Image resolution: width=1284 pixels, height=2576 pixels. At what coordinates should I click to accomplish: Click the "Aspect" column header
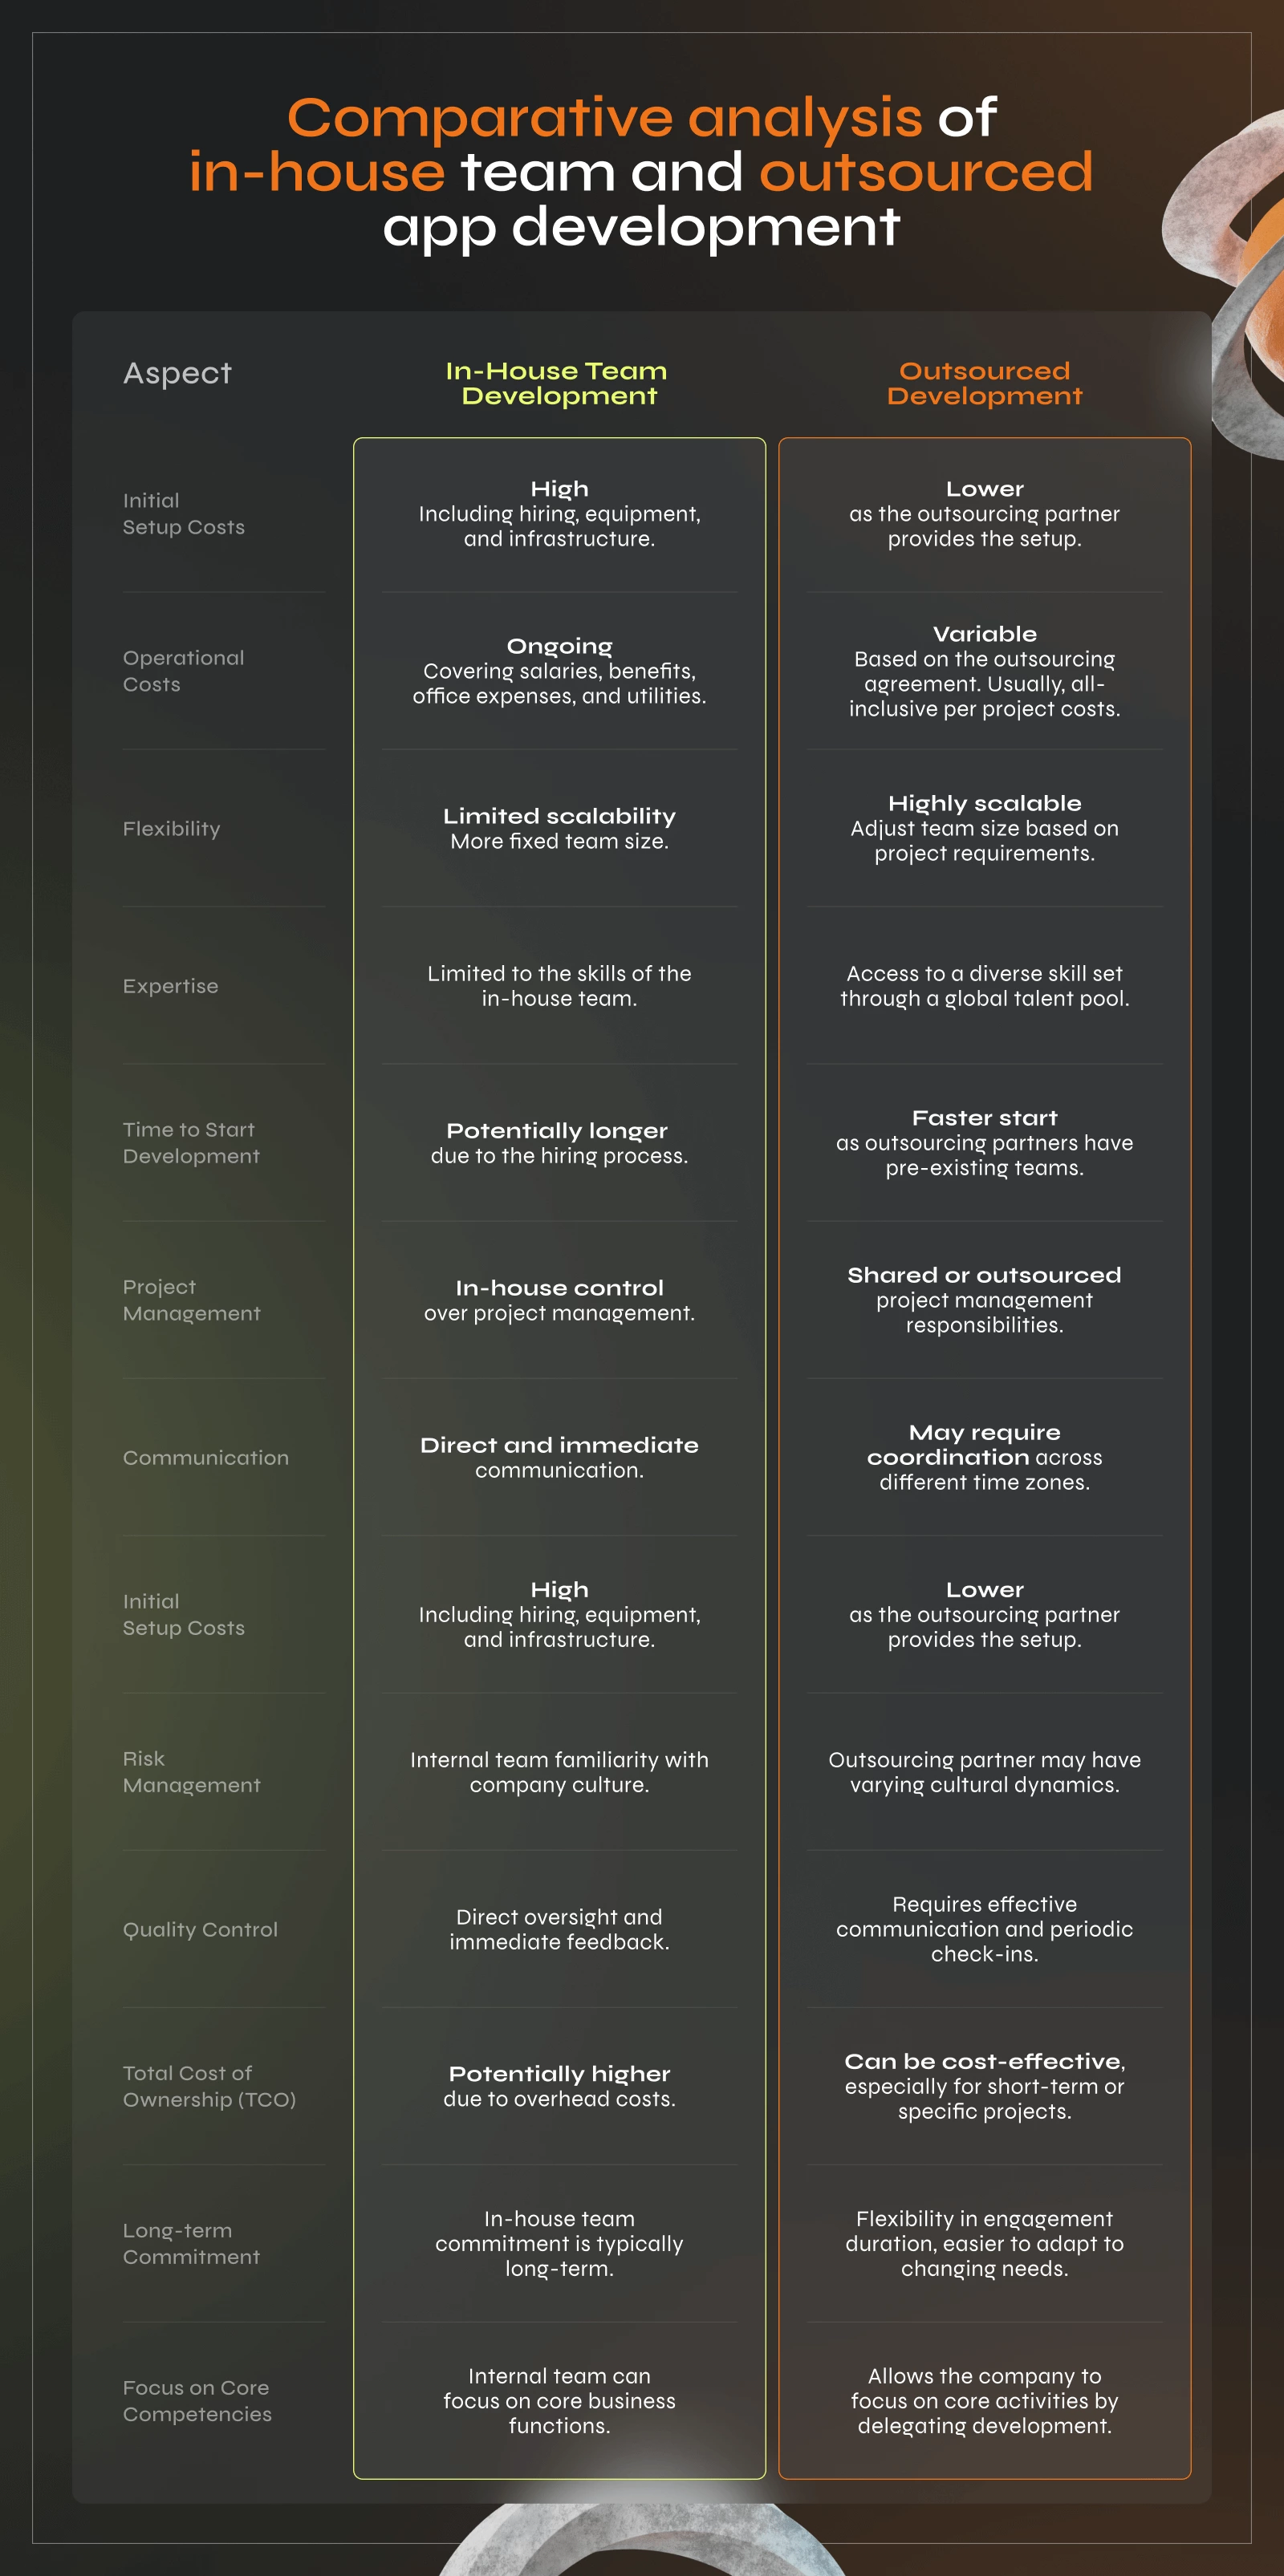pos(177,373)
